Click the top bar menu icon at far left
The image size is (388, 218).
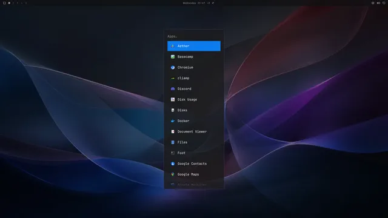[x=4, y=3]
